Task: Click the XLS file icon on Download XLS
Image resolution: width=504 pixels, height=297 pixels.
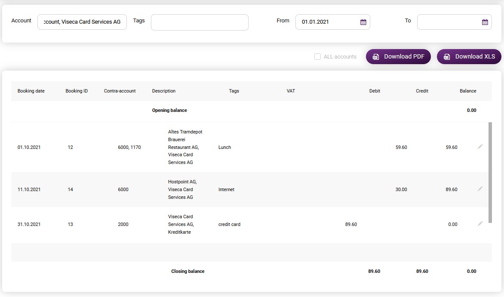Action: click(447, 57)
